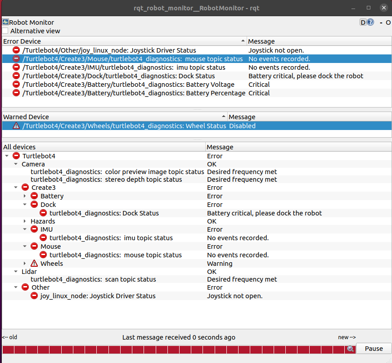Click the Create3 error icon in tree

(x=25, y=187)
